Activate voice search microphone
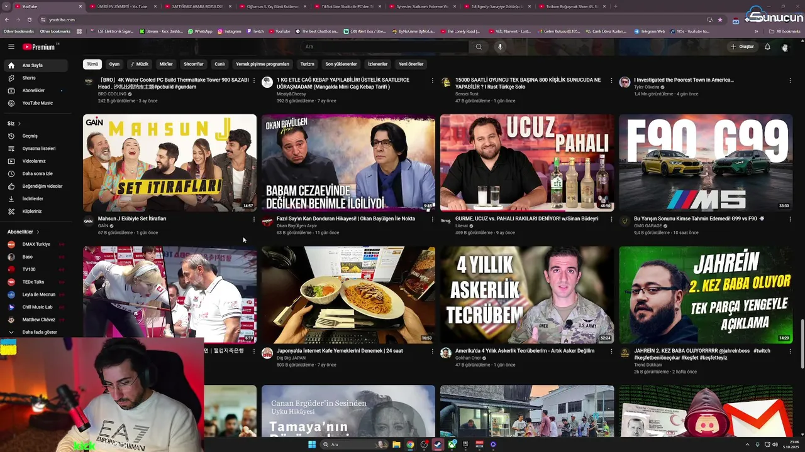 pyautogui.click(x=500, y=46)
